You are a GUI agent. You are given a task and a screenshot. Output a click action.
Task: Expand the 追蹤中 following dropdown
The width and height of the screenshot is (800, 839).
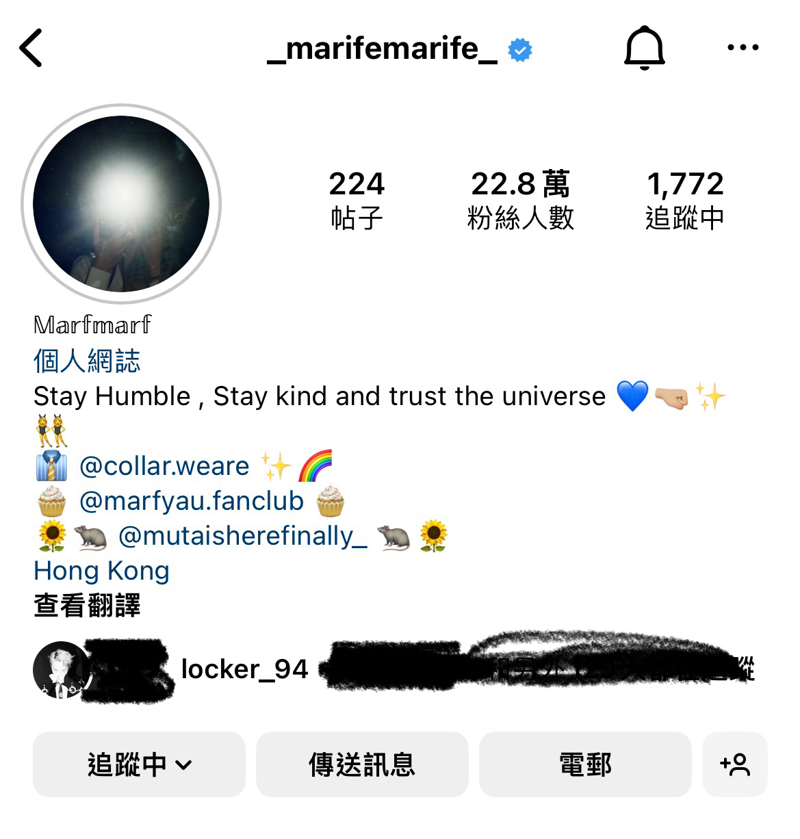139,764
